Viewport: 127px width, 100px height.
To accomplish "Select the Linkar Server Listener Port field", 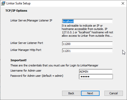I will [x=87, y=44].
